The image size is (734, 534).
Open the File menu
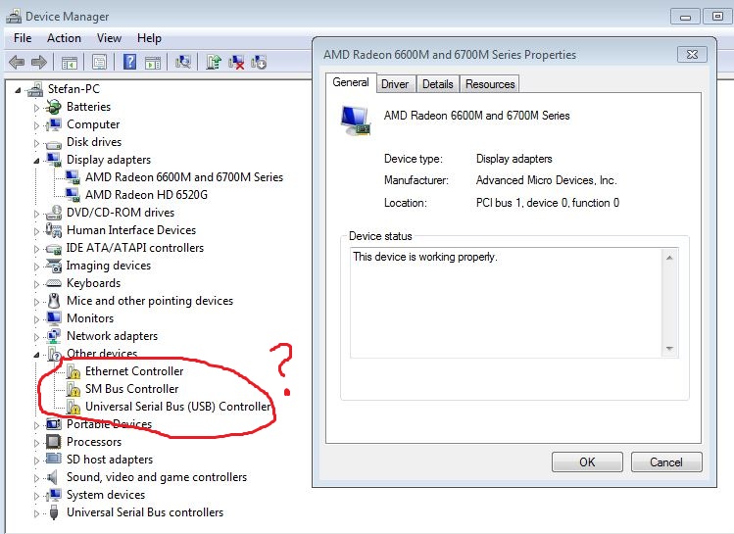23,38
